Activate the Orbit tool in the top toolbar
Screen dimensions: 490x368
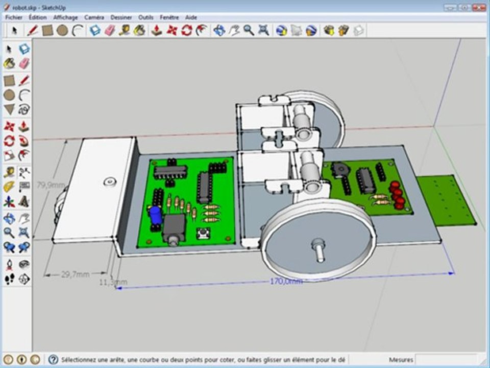click(219, 31)
